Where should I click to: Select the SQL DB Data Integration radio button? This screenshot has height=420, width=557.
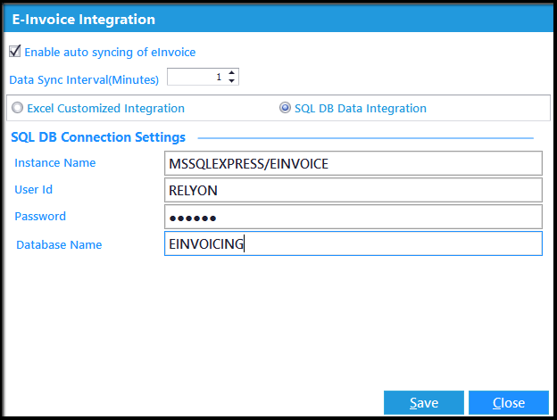pyautogui.click(x=285, y=108)
